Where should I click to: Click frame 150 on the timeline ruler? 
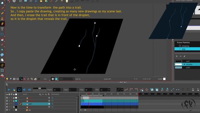pyautogui.click(x=174, y=94)
